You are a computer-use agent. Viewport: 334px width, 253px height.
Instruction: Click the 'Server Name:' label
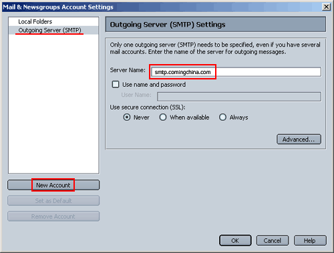[x=128, y=70]
